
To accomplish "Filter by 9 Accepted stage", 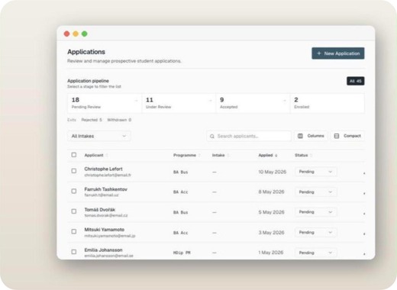I will click(x=253, y=103).
